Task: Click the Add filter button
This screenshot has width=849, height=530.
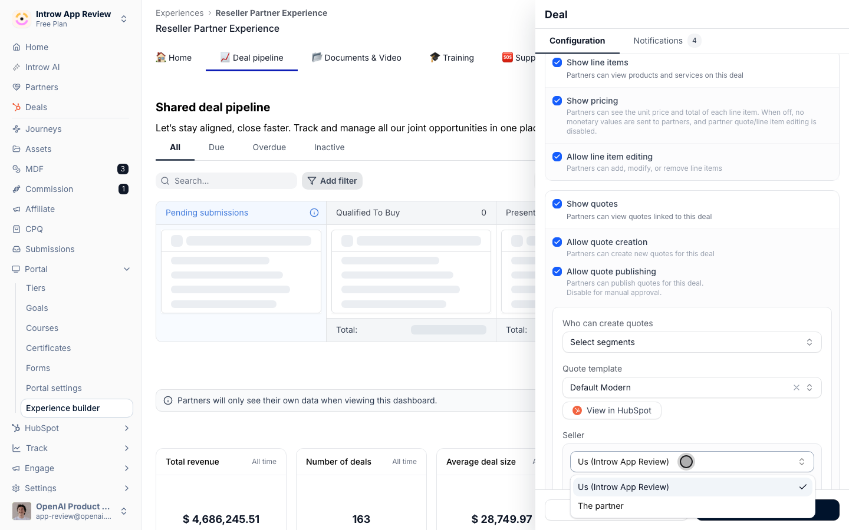Action: 332,181
